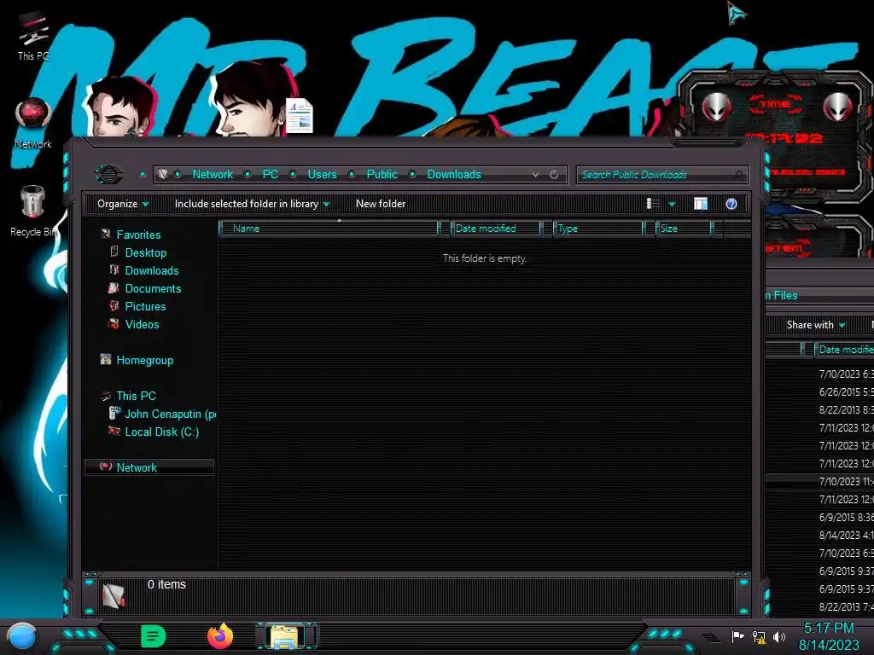The width and height of the screenshot is (874, 655).
Task: Click the Local Disk drive icon
Action: coord(114,431)
